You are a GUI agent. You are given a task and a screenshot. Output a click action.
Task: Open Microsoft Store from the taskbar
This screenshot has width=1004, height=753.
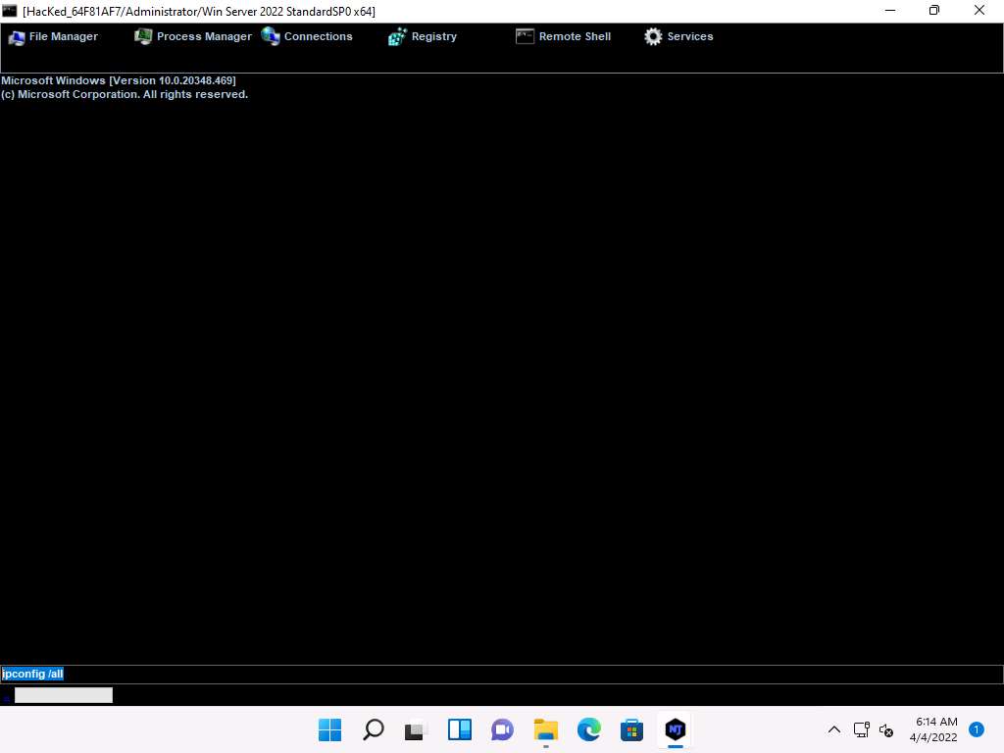[x=632, y=729]
